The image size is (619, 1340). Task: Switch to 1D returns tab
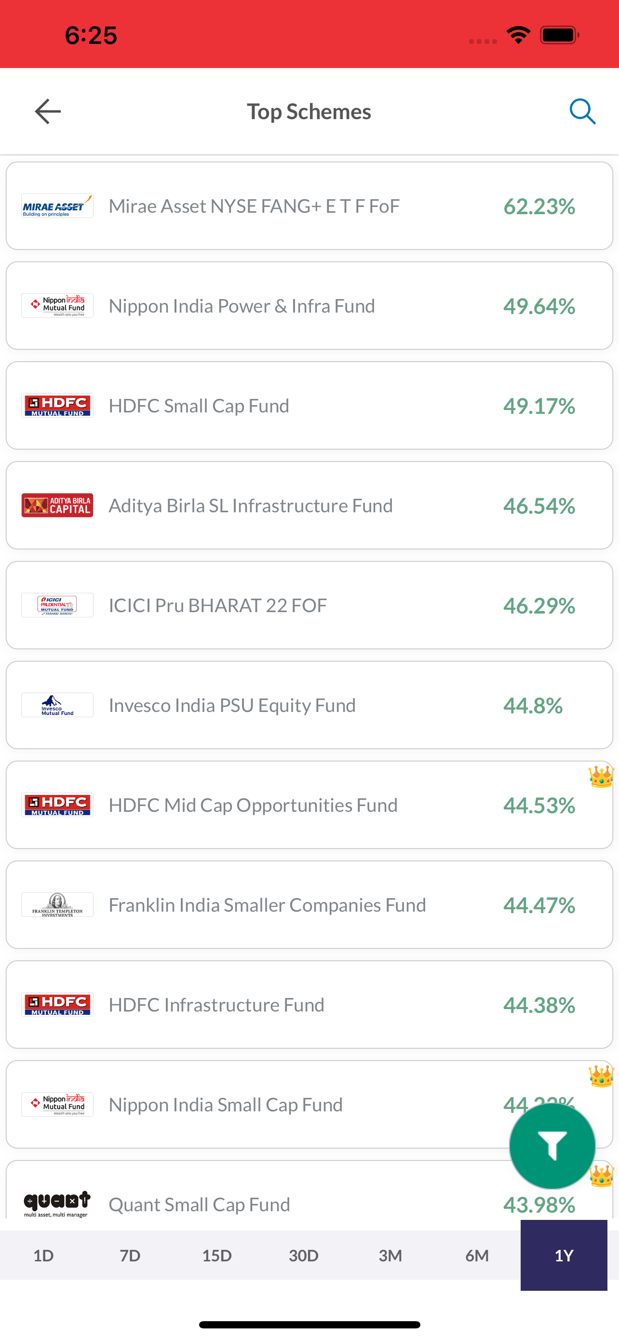(x=44, y=1256)
